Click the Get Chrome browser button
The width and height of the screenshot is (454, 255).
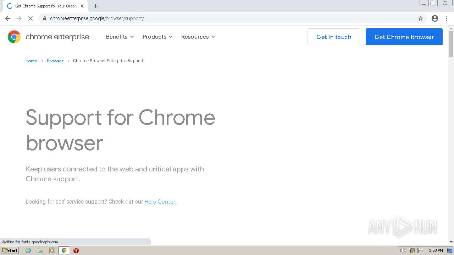pyautogui.click(x=404, y=37)
